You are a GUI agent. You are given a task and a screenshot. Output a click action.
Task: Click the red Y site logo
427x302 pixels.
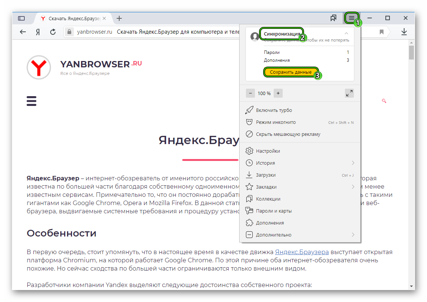point(39,67)
